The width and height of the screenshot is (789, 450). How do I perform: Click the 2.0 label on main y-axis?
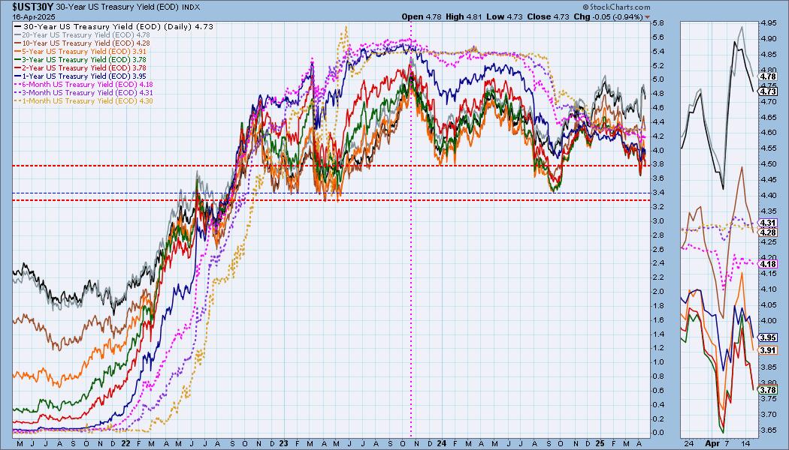coord(658,291)
